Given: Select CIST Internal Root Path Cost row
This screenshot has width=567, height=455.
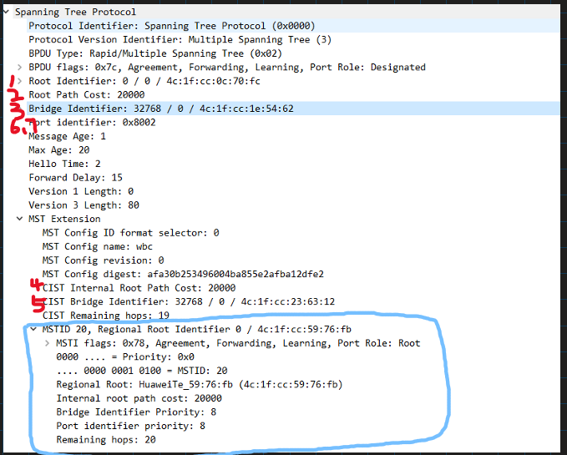Looking at the screenshot, I should [300, 288].
